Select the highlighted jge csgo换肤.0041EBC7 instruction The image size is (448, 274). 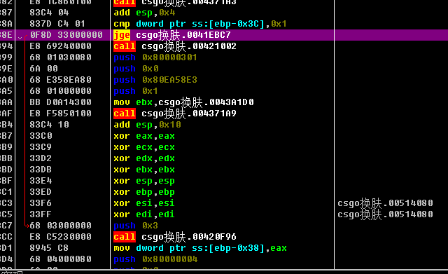tap(172, 35)
